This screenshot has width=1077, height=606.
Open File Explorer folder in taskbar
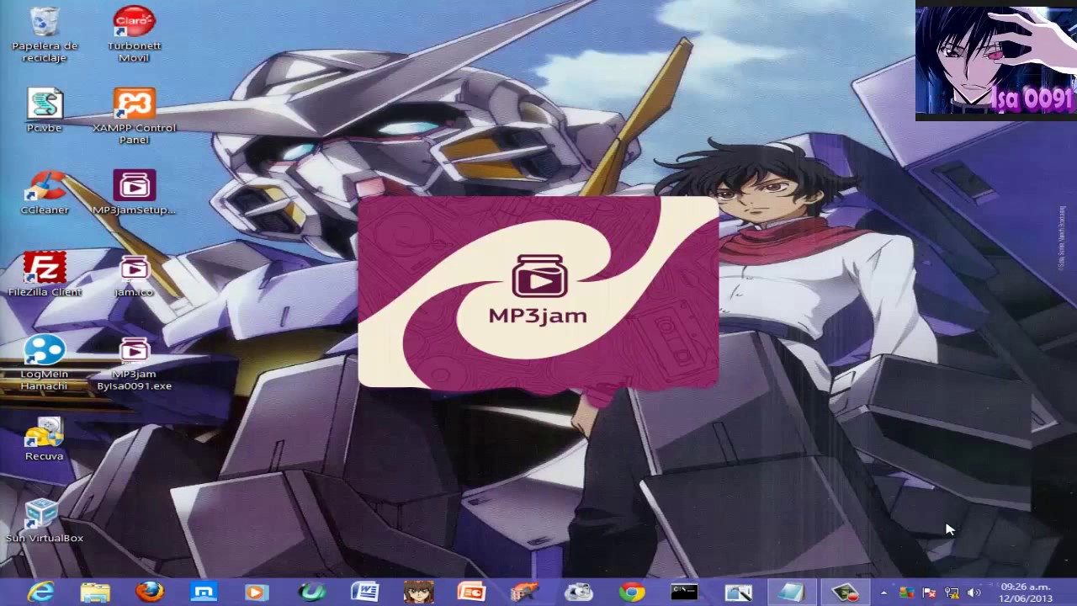point(95,593)
